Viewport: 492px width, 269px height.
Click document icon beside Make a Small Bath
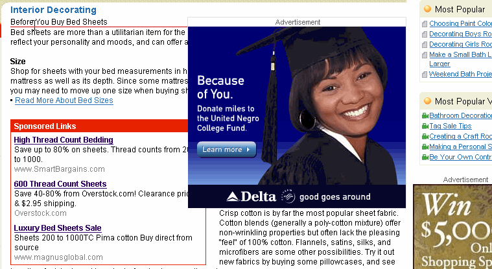click(x=425, y=55)
